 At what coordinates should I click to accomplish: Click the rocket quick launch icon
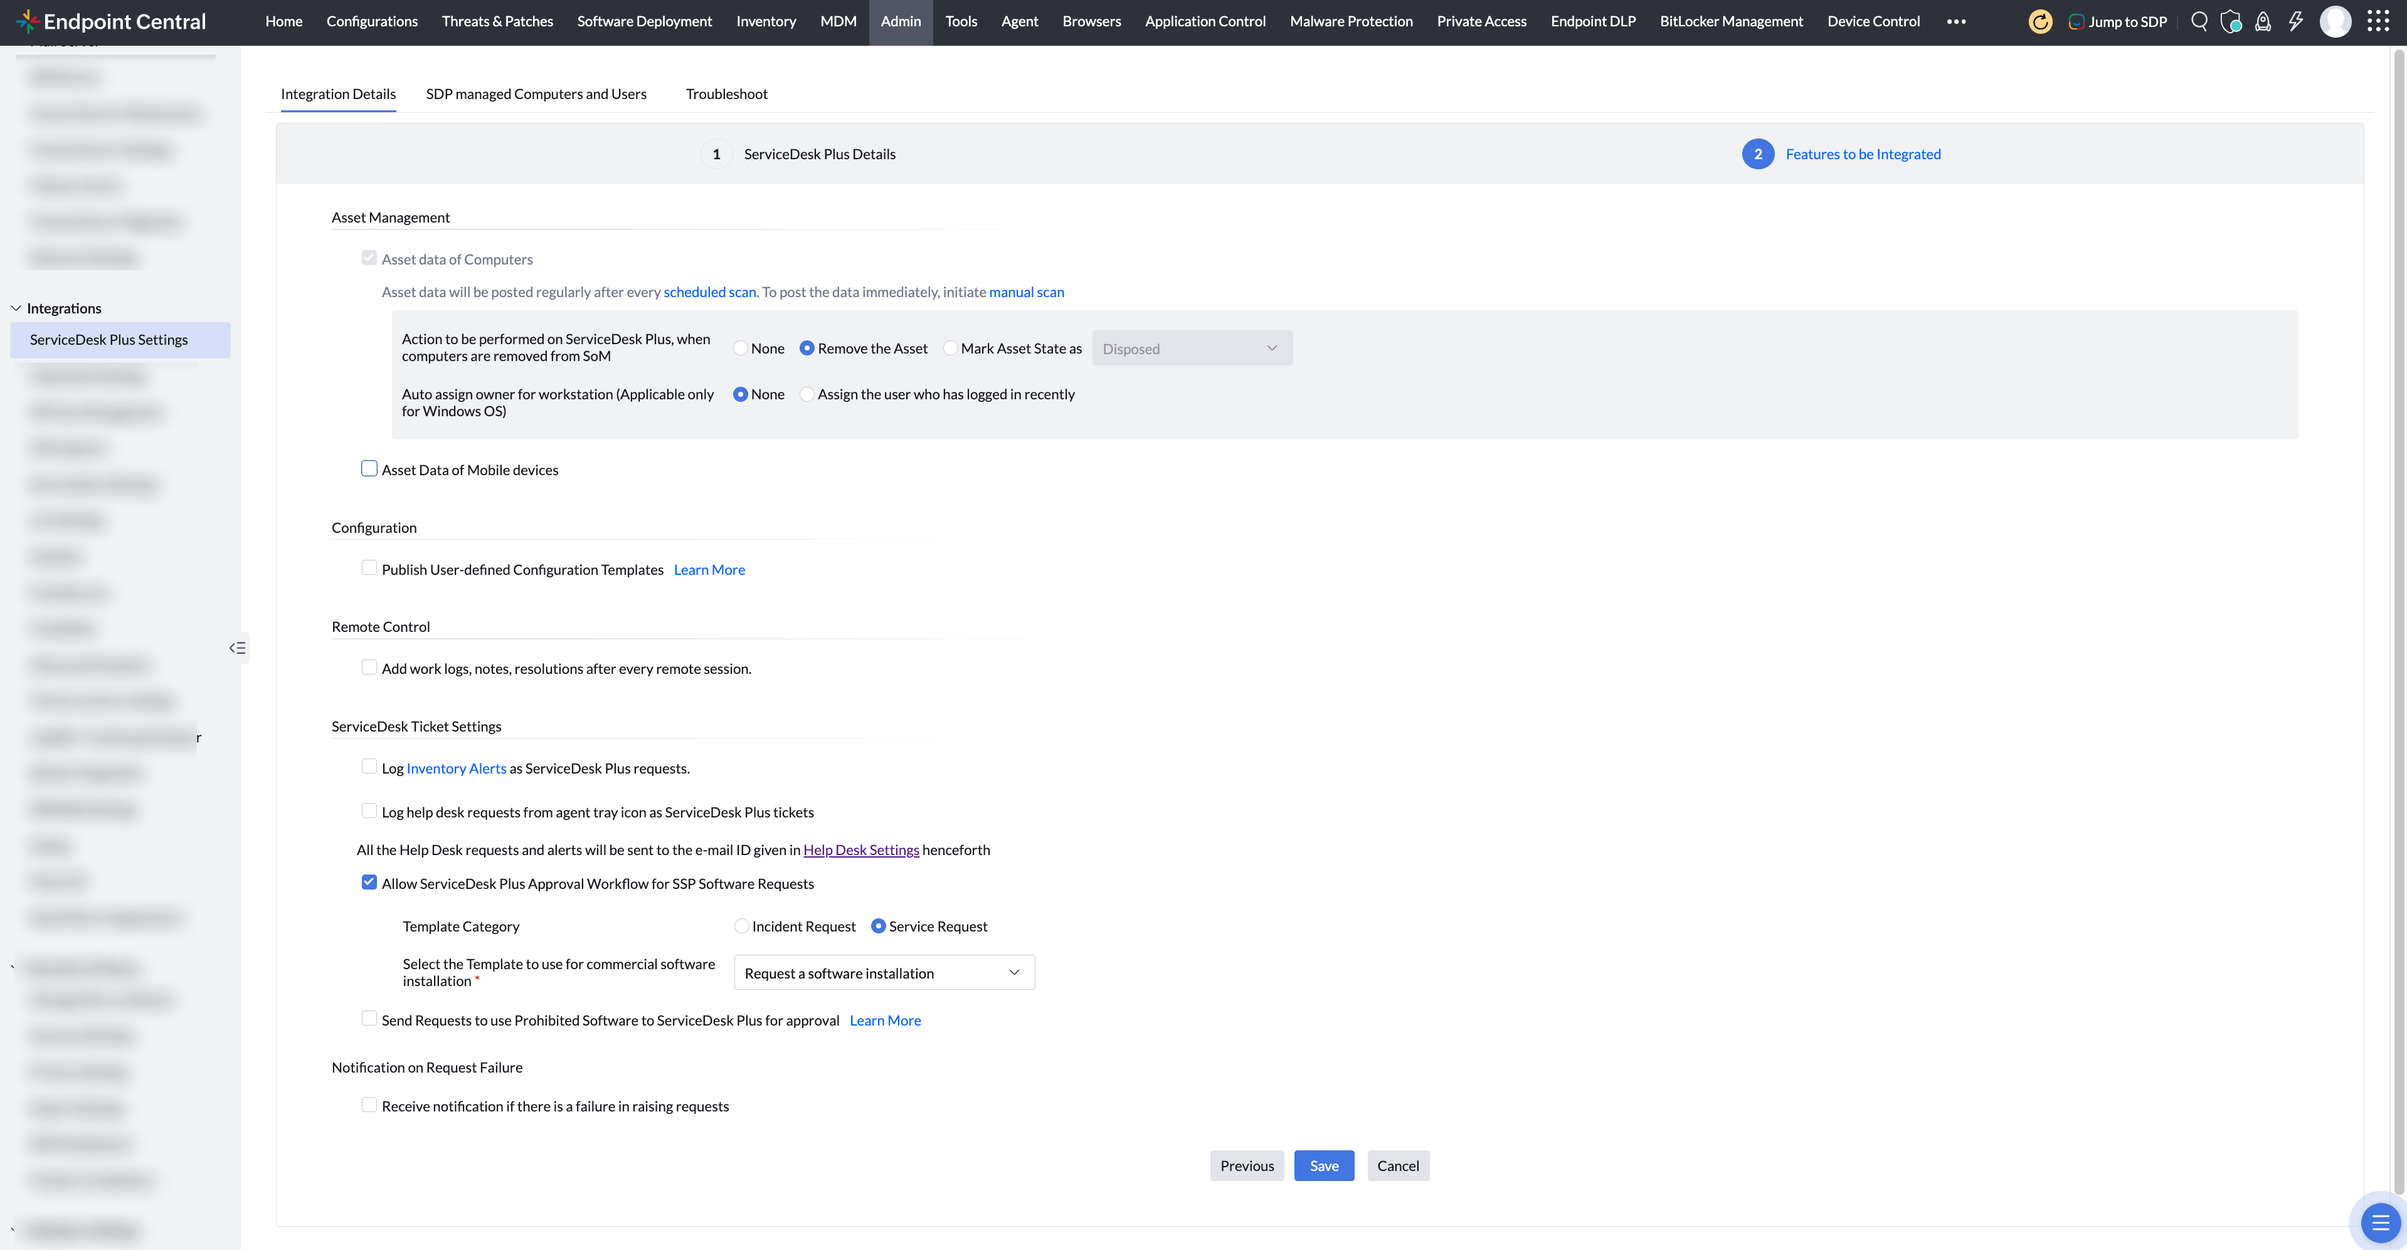[2262, 21]
